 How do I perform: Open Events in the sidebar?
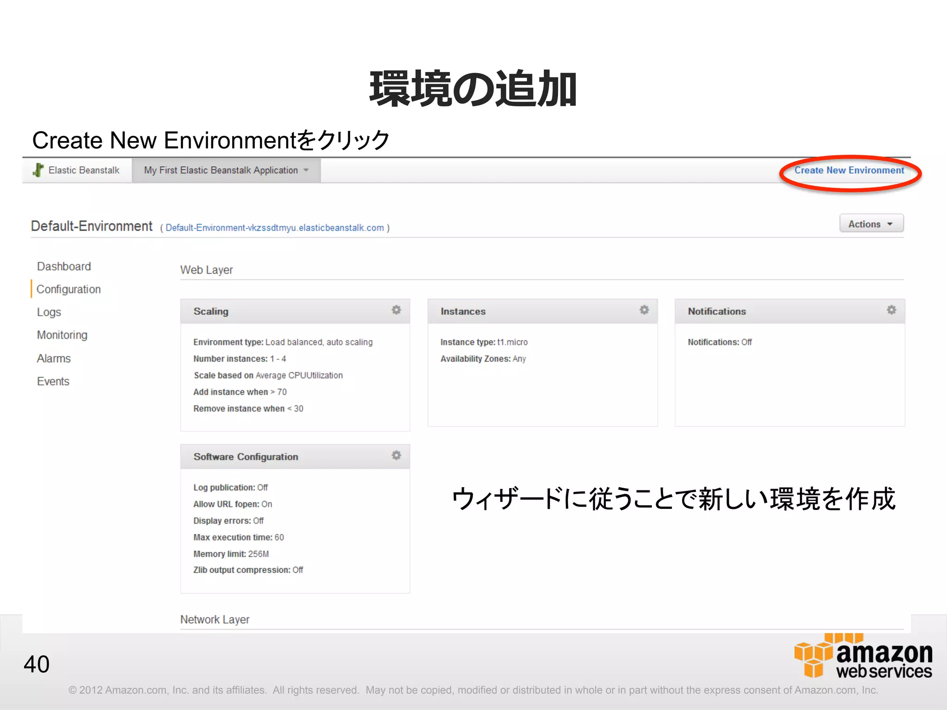[x=53, y=381]
